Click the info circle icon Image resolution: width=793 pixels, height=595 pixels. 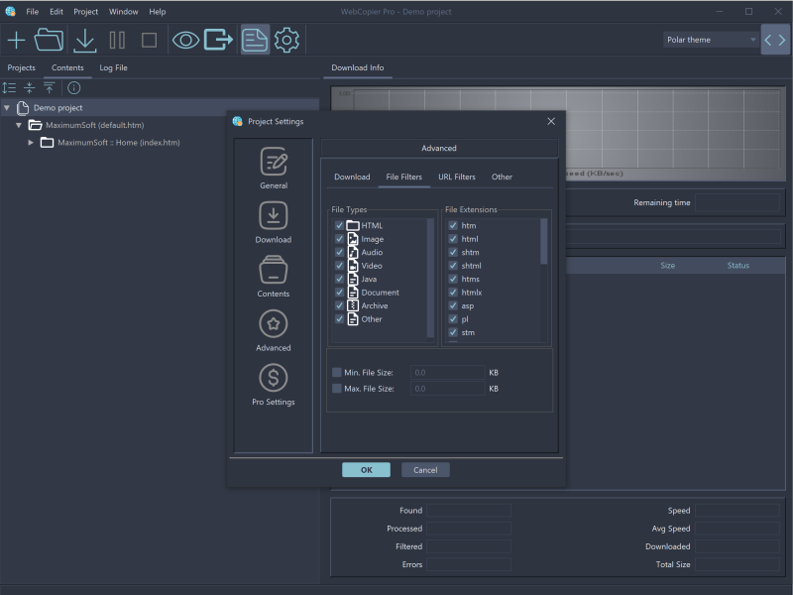pos(73,88)
